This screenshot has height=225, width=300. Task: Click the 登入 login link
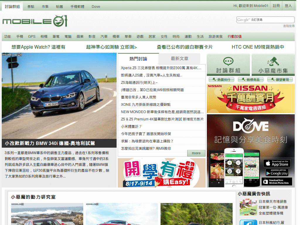(x=288, y=5)
